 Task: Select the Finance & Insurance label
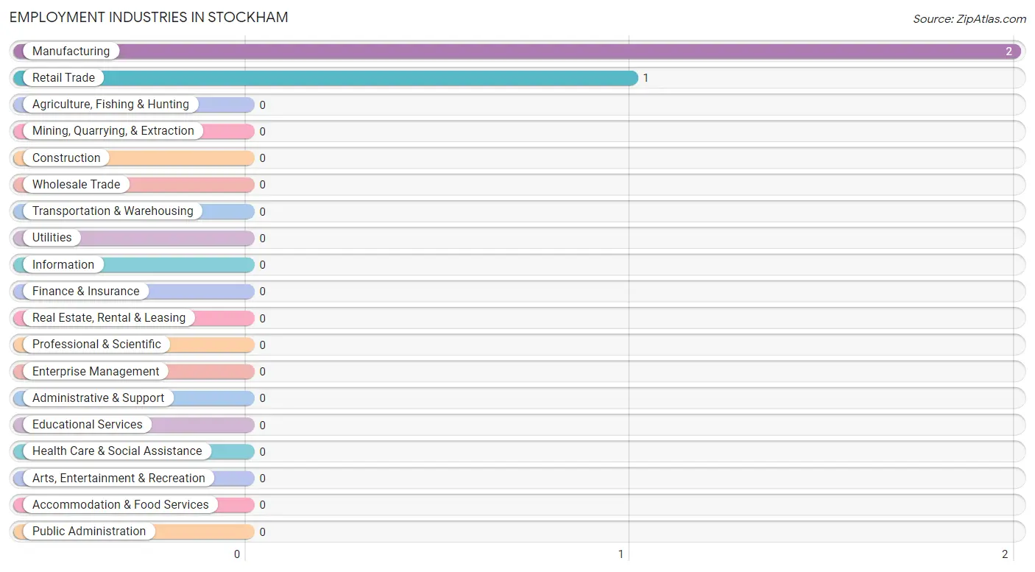click(85, 292)
